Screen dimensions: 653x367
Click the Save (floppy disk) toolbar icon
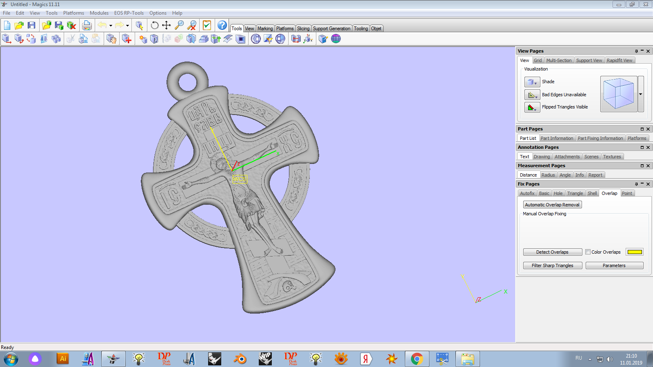tap(31, 25)
